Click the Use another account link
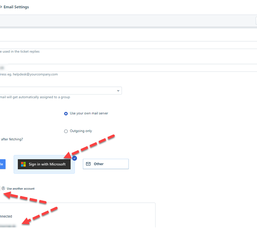 (x=21, y=189)
